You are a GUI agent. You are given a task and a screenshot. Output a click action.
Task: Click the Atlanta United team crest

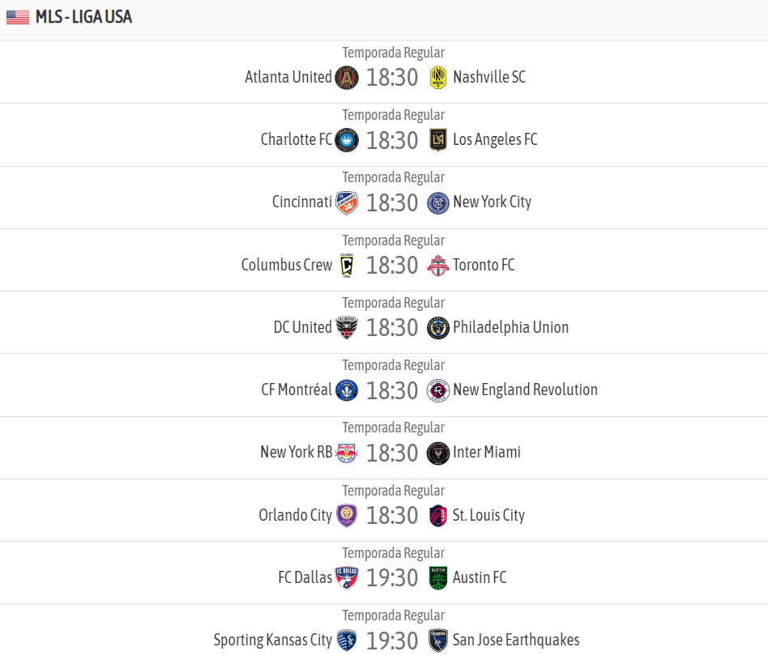pos(347,78)
